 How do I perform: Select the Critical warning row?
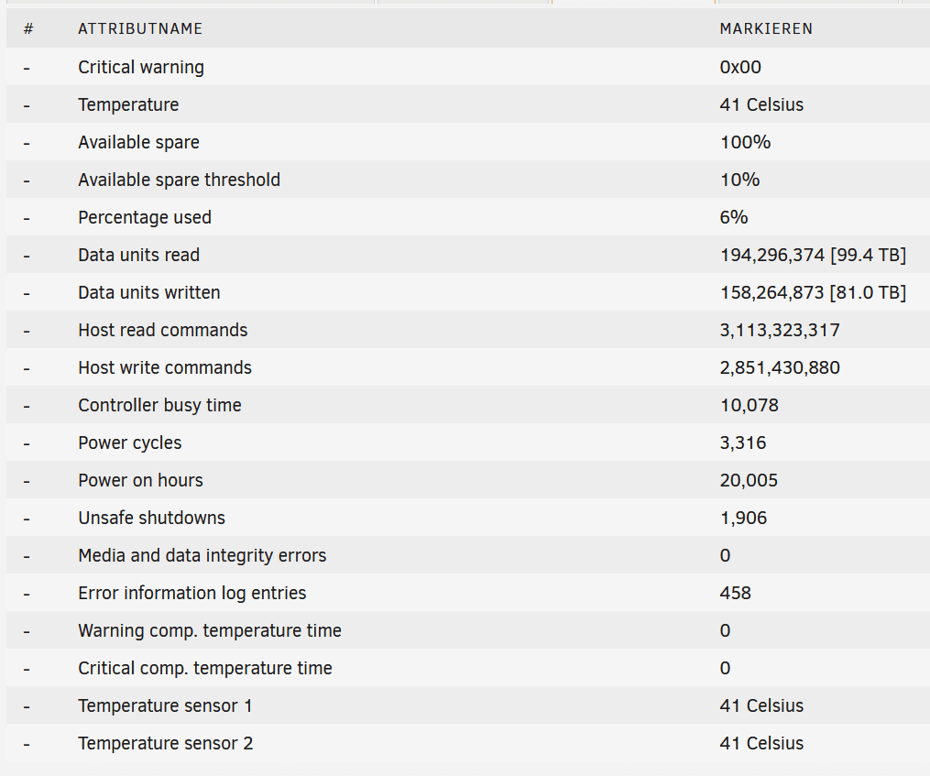coord(141,67)
